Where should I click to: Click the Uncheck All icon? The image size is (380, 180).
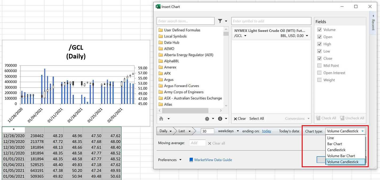(x=342, y=118)
